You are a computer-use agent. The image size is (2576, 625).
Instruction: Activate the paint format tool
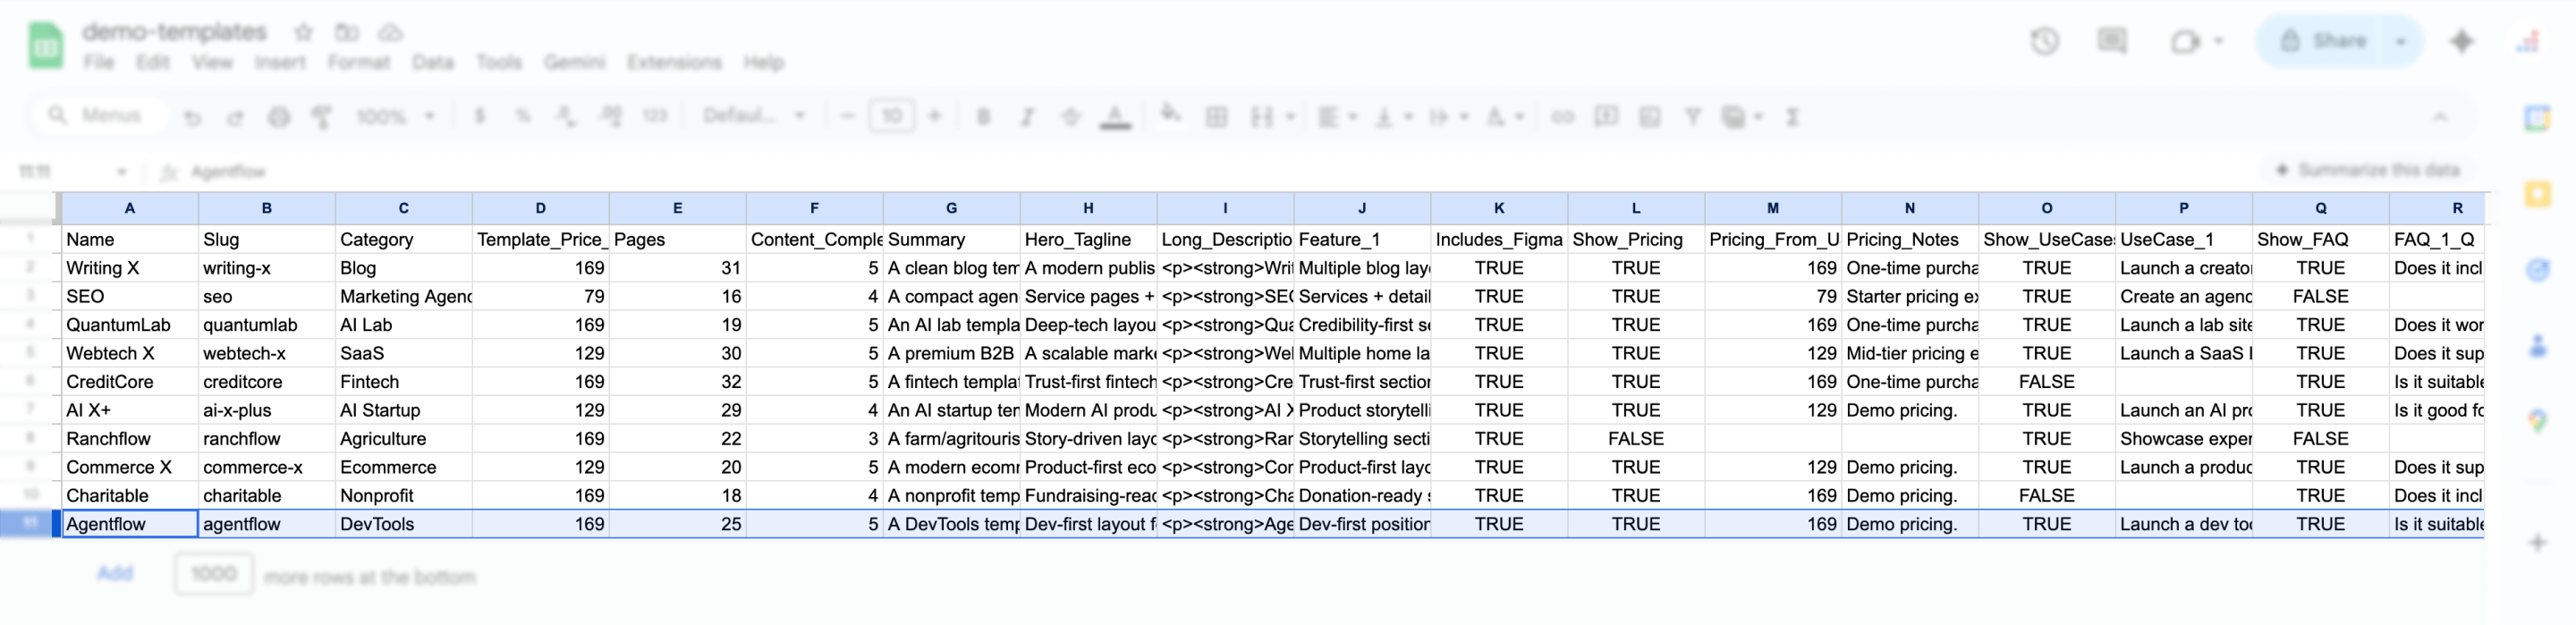(322, 117)
